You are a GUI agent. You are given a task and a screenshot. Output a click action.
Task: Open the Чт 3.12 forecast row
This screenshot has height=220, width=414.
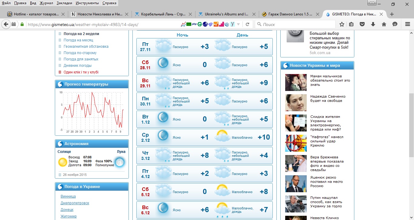pos(205,156)
